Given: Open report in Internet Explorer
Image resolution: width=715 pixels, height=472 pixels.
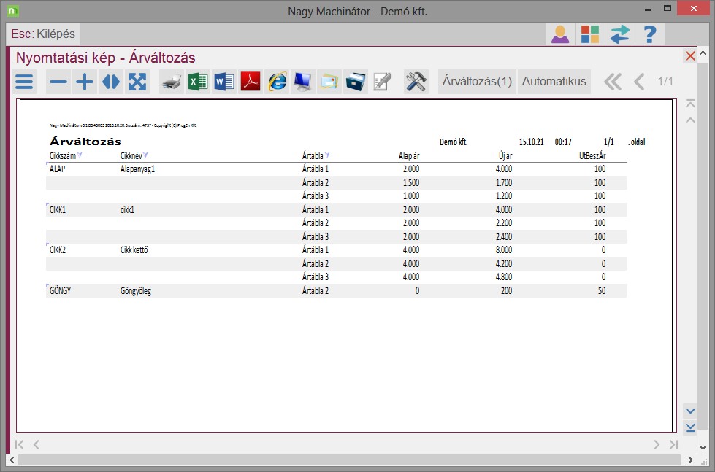Looking at the screenshot, I should pyautogui.click(x=277, y=82).
